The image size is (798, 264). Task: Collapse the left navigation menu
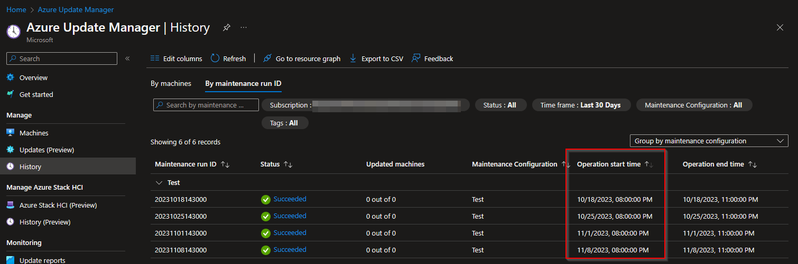[x=127, y=58]
